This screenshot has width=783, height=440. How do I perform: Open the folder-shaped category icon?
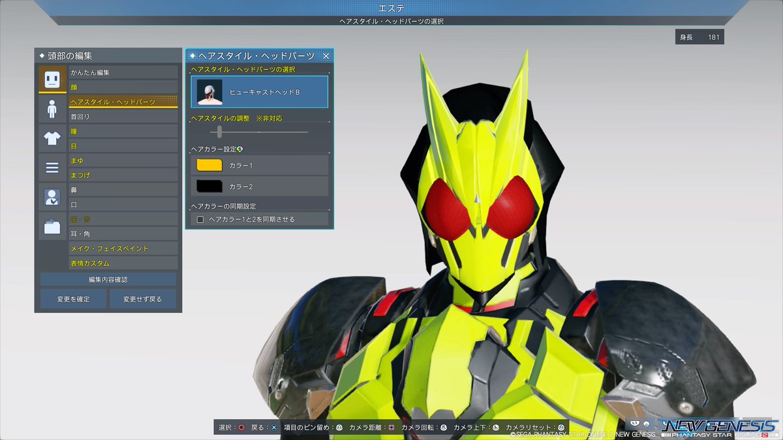point(52,227)
